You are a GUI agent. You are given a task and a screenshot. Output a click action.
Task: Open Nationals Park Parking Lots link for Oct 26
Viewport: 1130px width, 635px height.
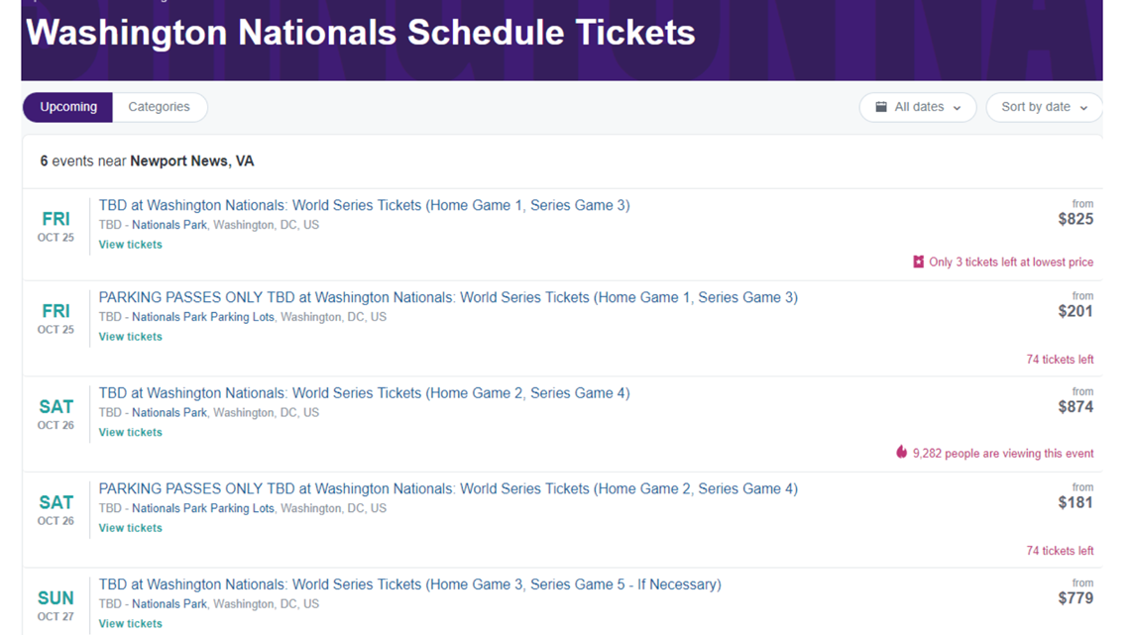click(x=203, y=508)
